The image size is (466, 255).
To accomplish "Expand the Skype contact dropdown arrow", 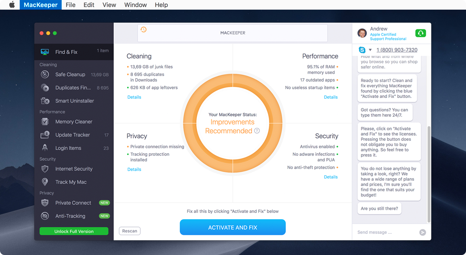I will point(370,50).
